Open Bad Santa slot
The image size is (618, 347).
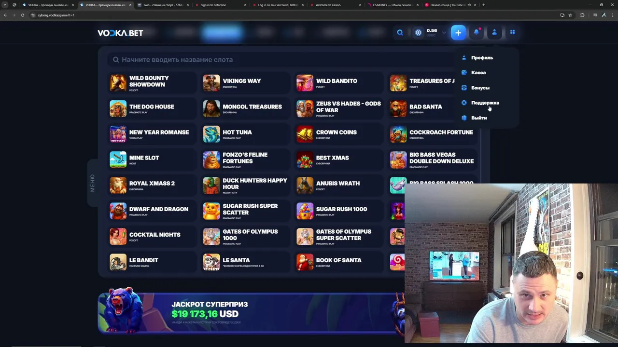(421, 108)
